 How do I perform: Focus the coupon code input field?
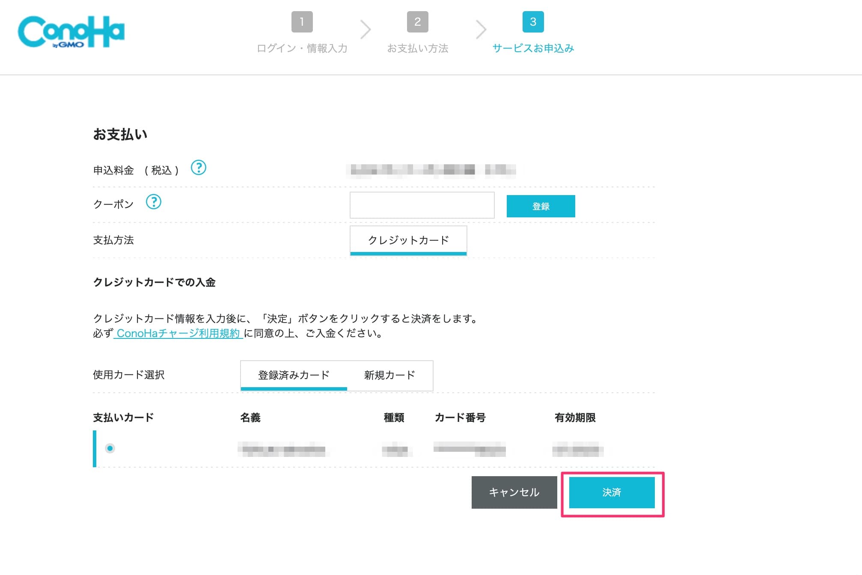(x=422, y=205)
